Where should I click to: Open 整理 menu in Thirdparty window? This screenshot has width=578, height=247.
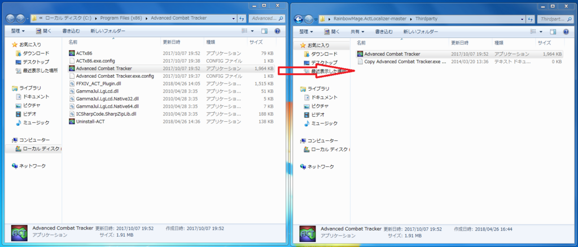[x=306, y=32]
